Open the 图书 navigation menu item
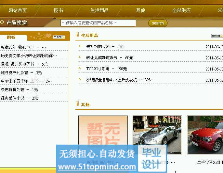The height and width of the screenshot is (173, 223). coord(59,10)
